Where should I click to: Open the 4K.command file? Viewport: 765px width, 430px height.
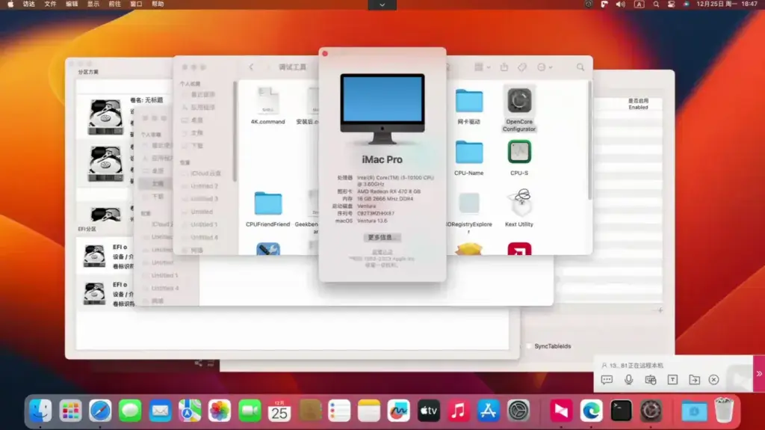(x=268, y=100)
